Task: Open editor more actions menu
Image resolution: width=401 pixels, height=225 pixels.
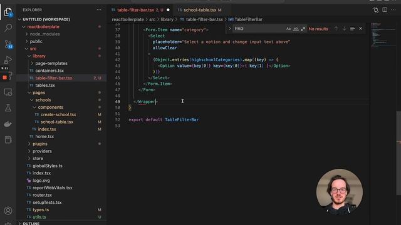Action: coord(393,10)
